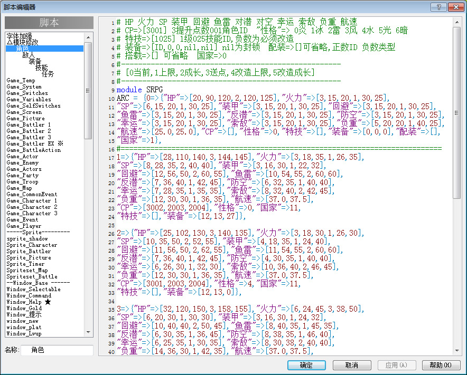Select the 字体加强 script
This screenshot has width=467, height=375.
[19, 36]
